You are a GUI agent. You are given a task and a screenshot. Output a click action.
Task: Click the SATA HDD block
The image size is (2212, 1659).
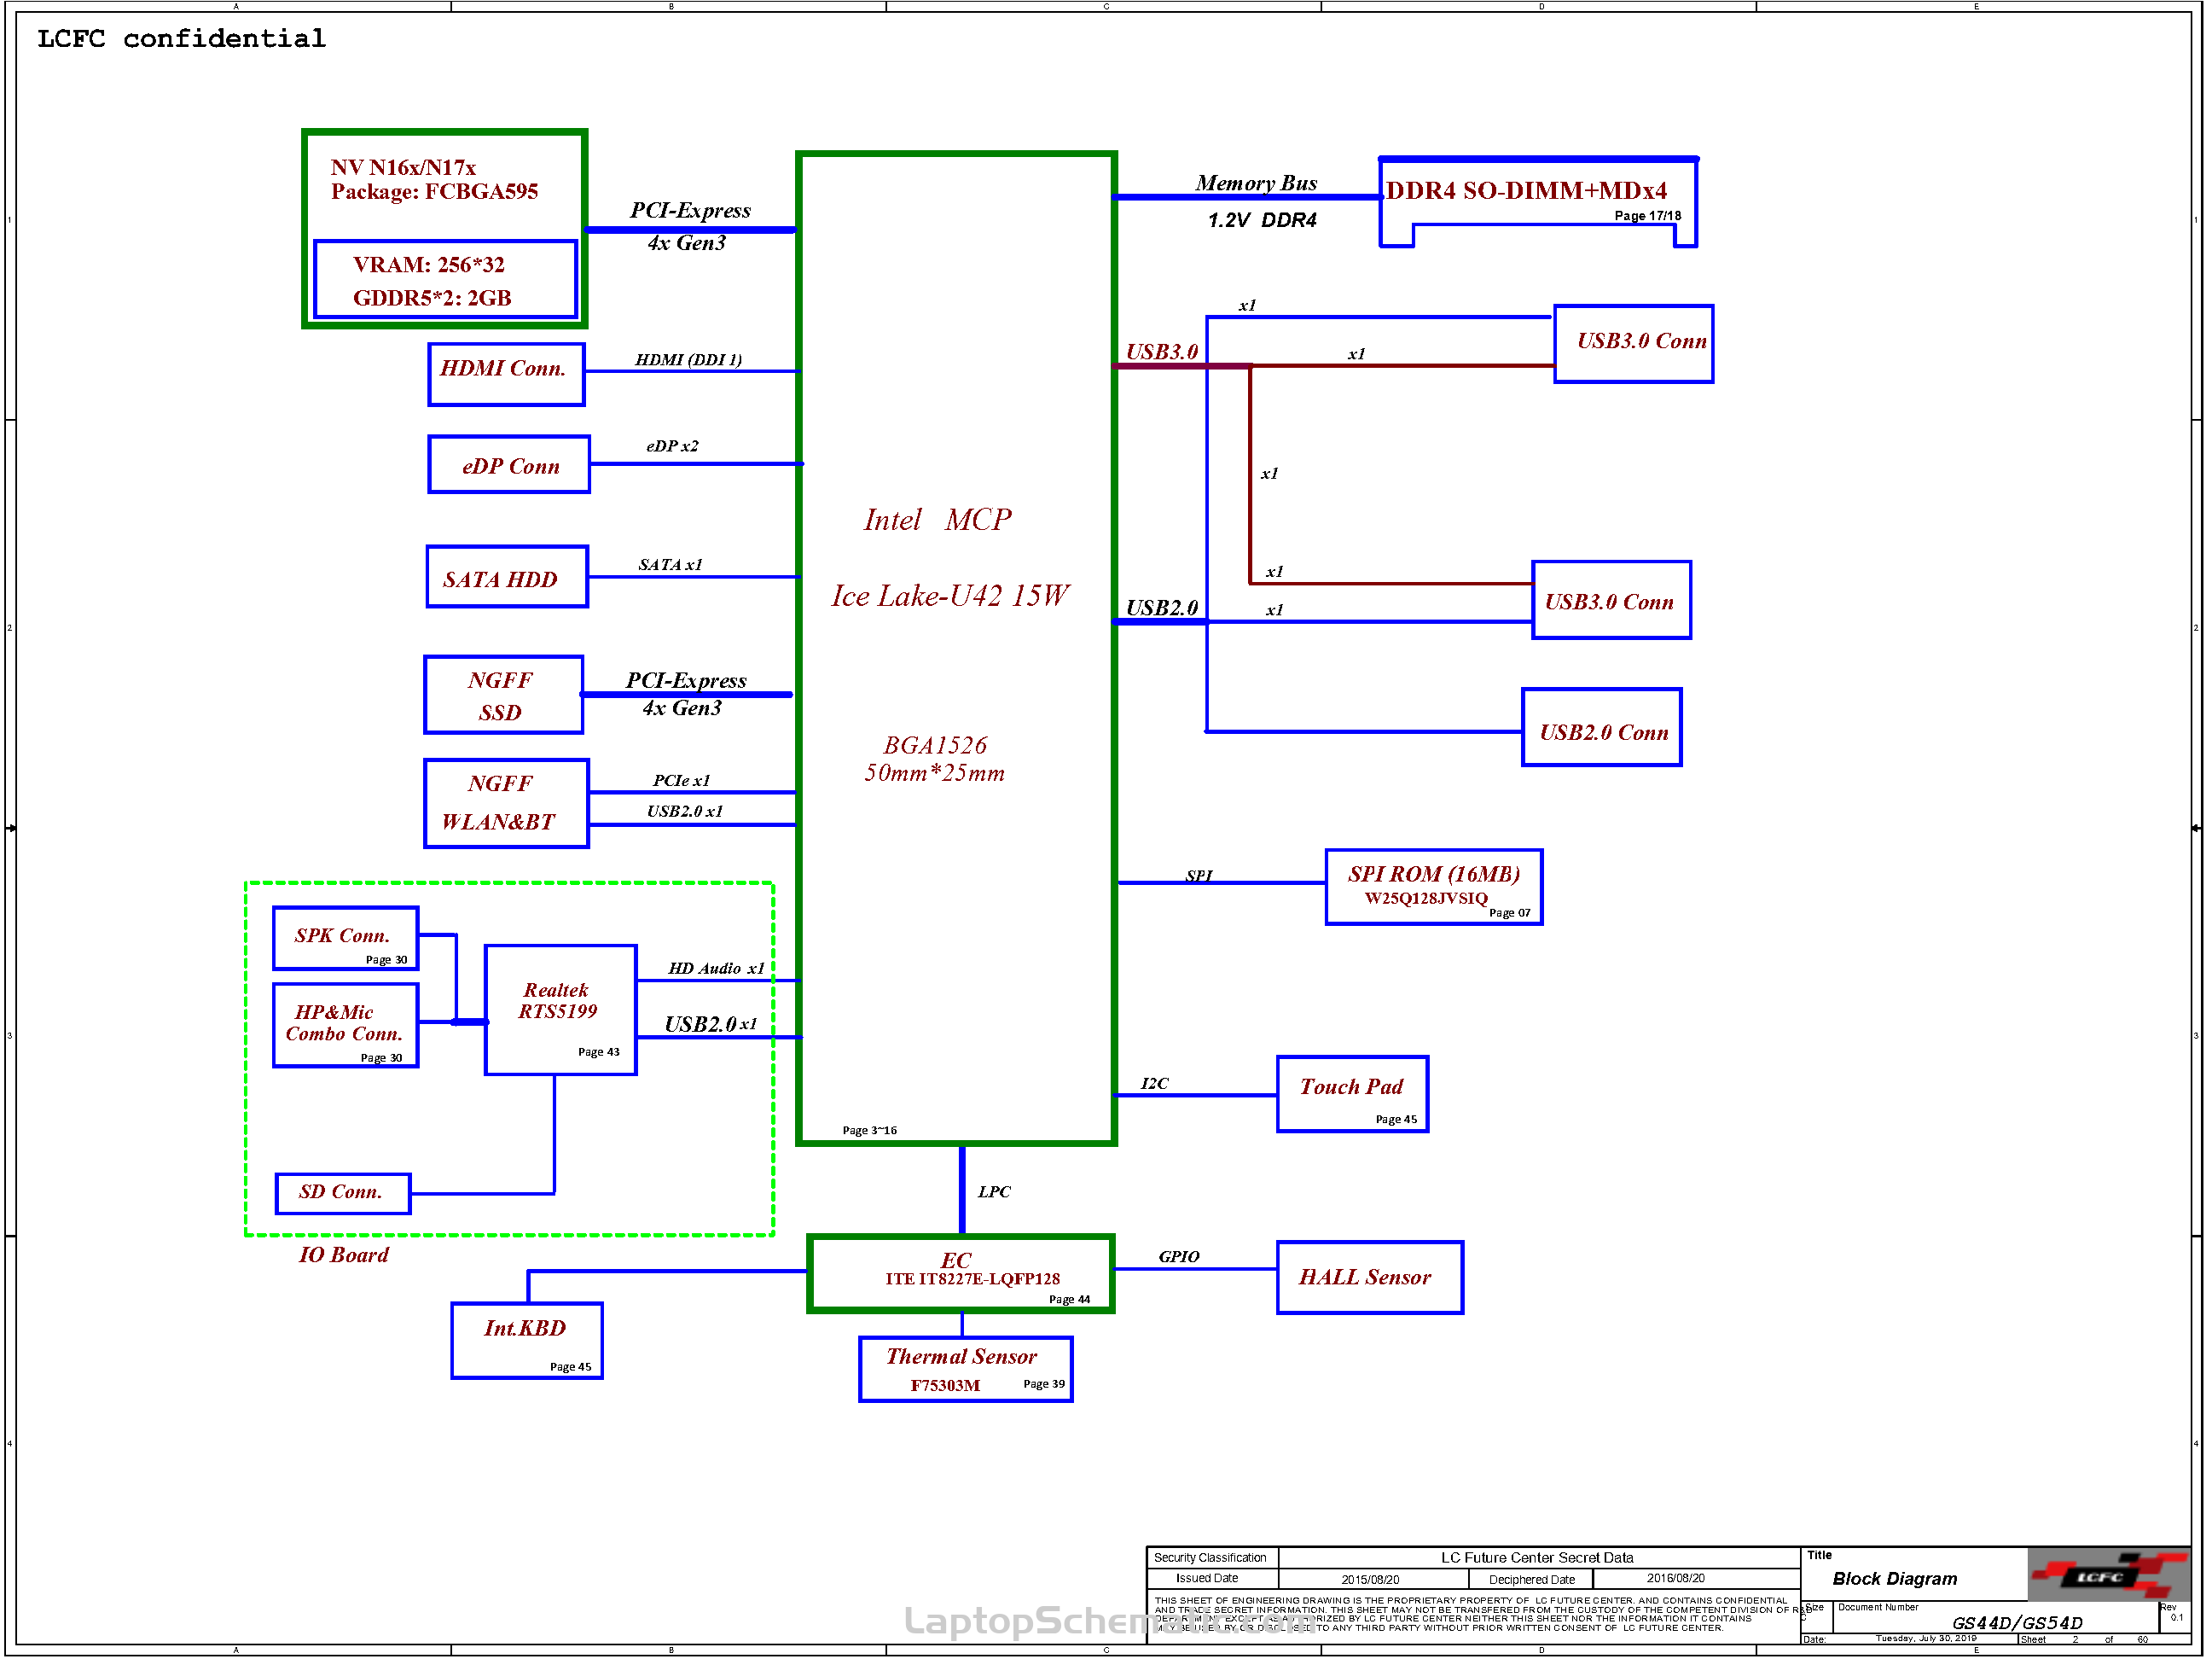coord(507,576)
